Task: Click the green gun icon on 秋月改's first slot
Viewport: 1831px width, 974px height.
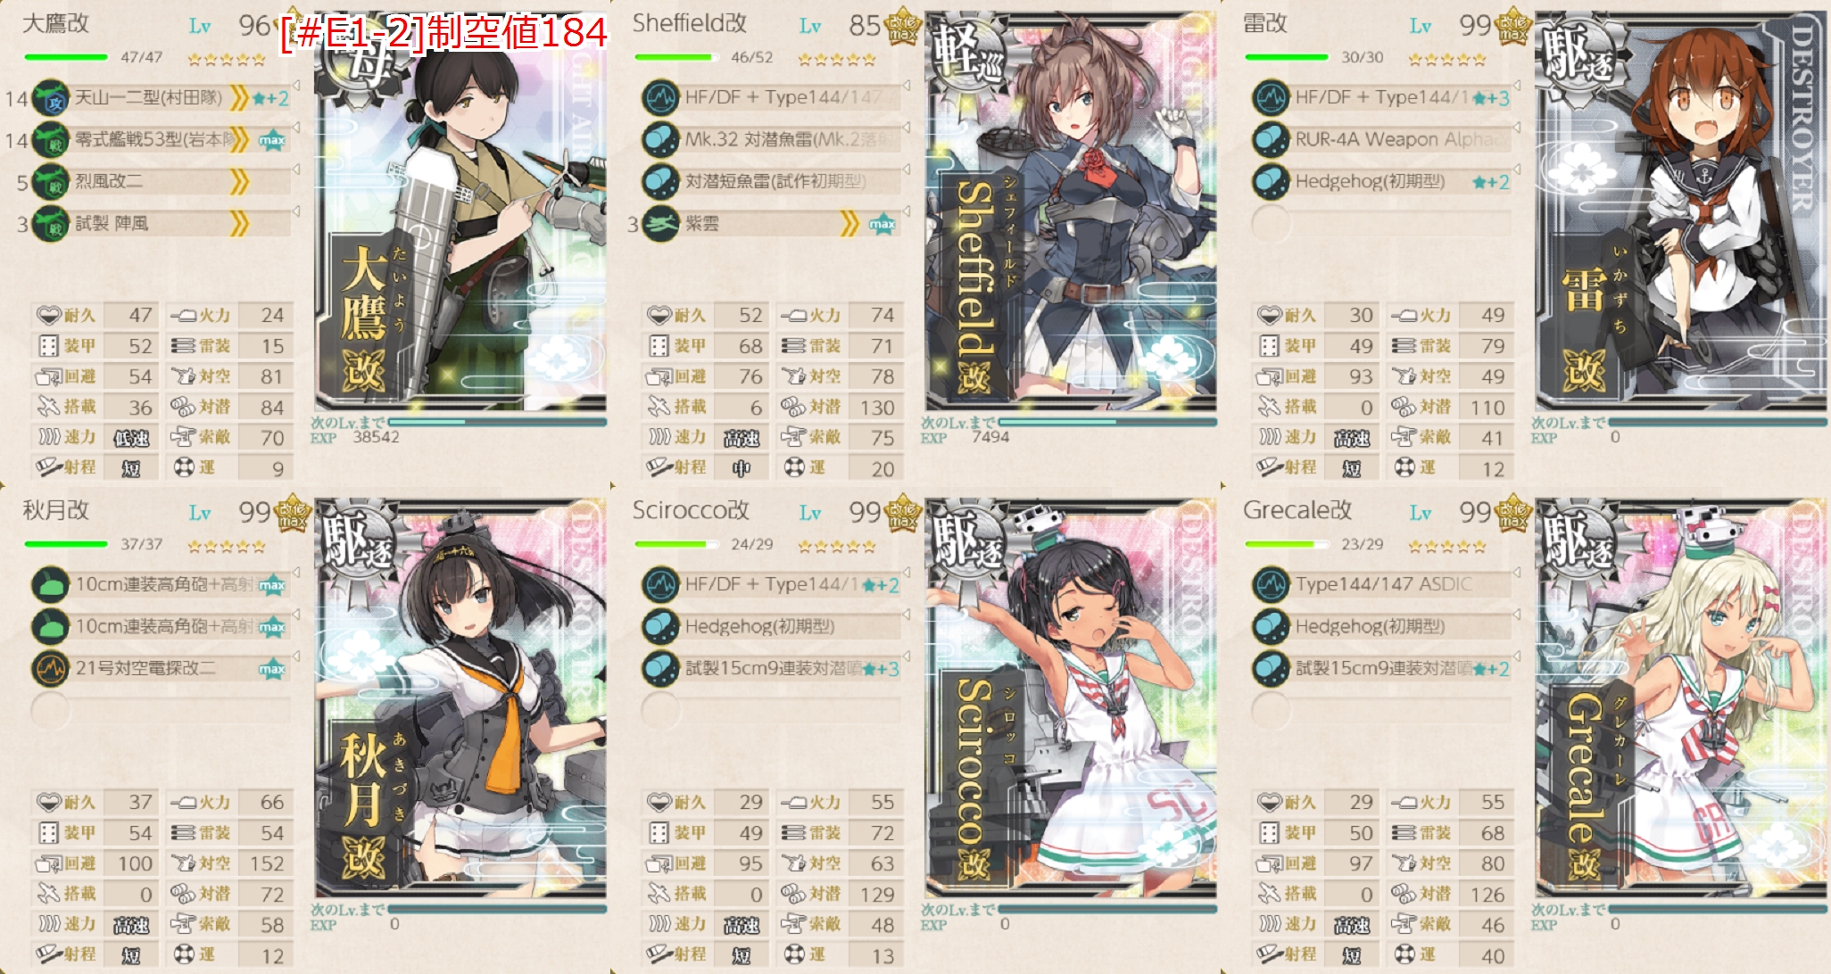Action: point(50,585)
